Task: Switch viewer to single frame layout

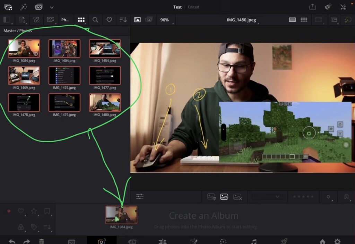Action: [292, 20]
